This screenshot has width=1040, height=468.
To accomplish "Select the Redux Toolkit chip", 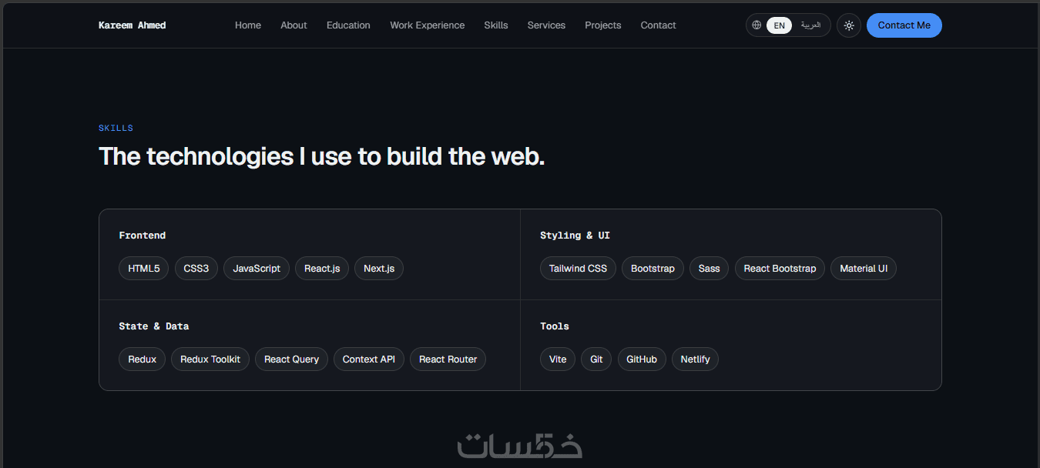I will pos(210,359).
